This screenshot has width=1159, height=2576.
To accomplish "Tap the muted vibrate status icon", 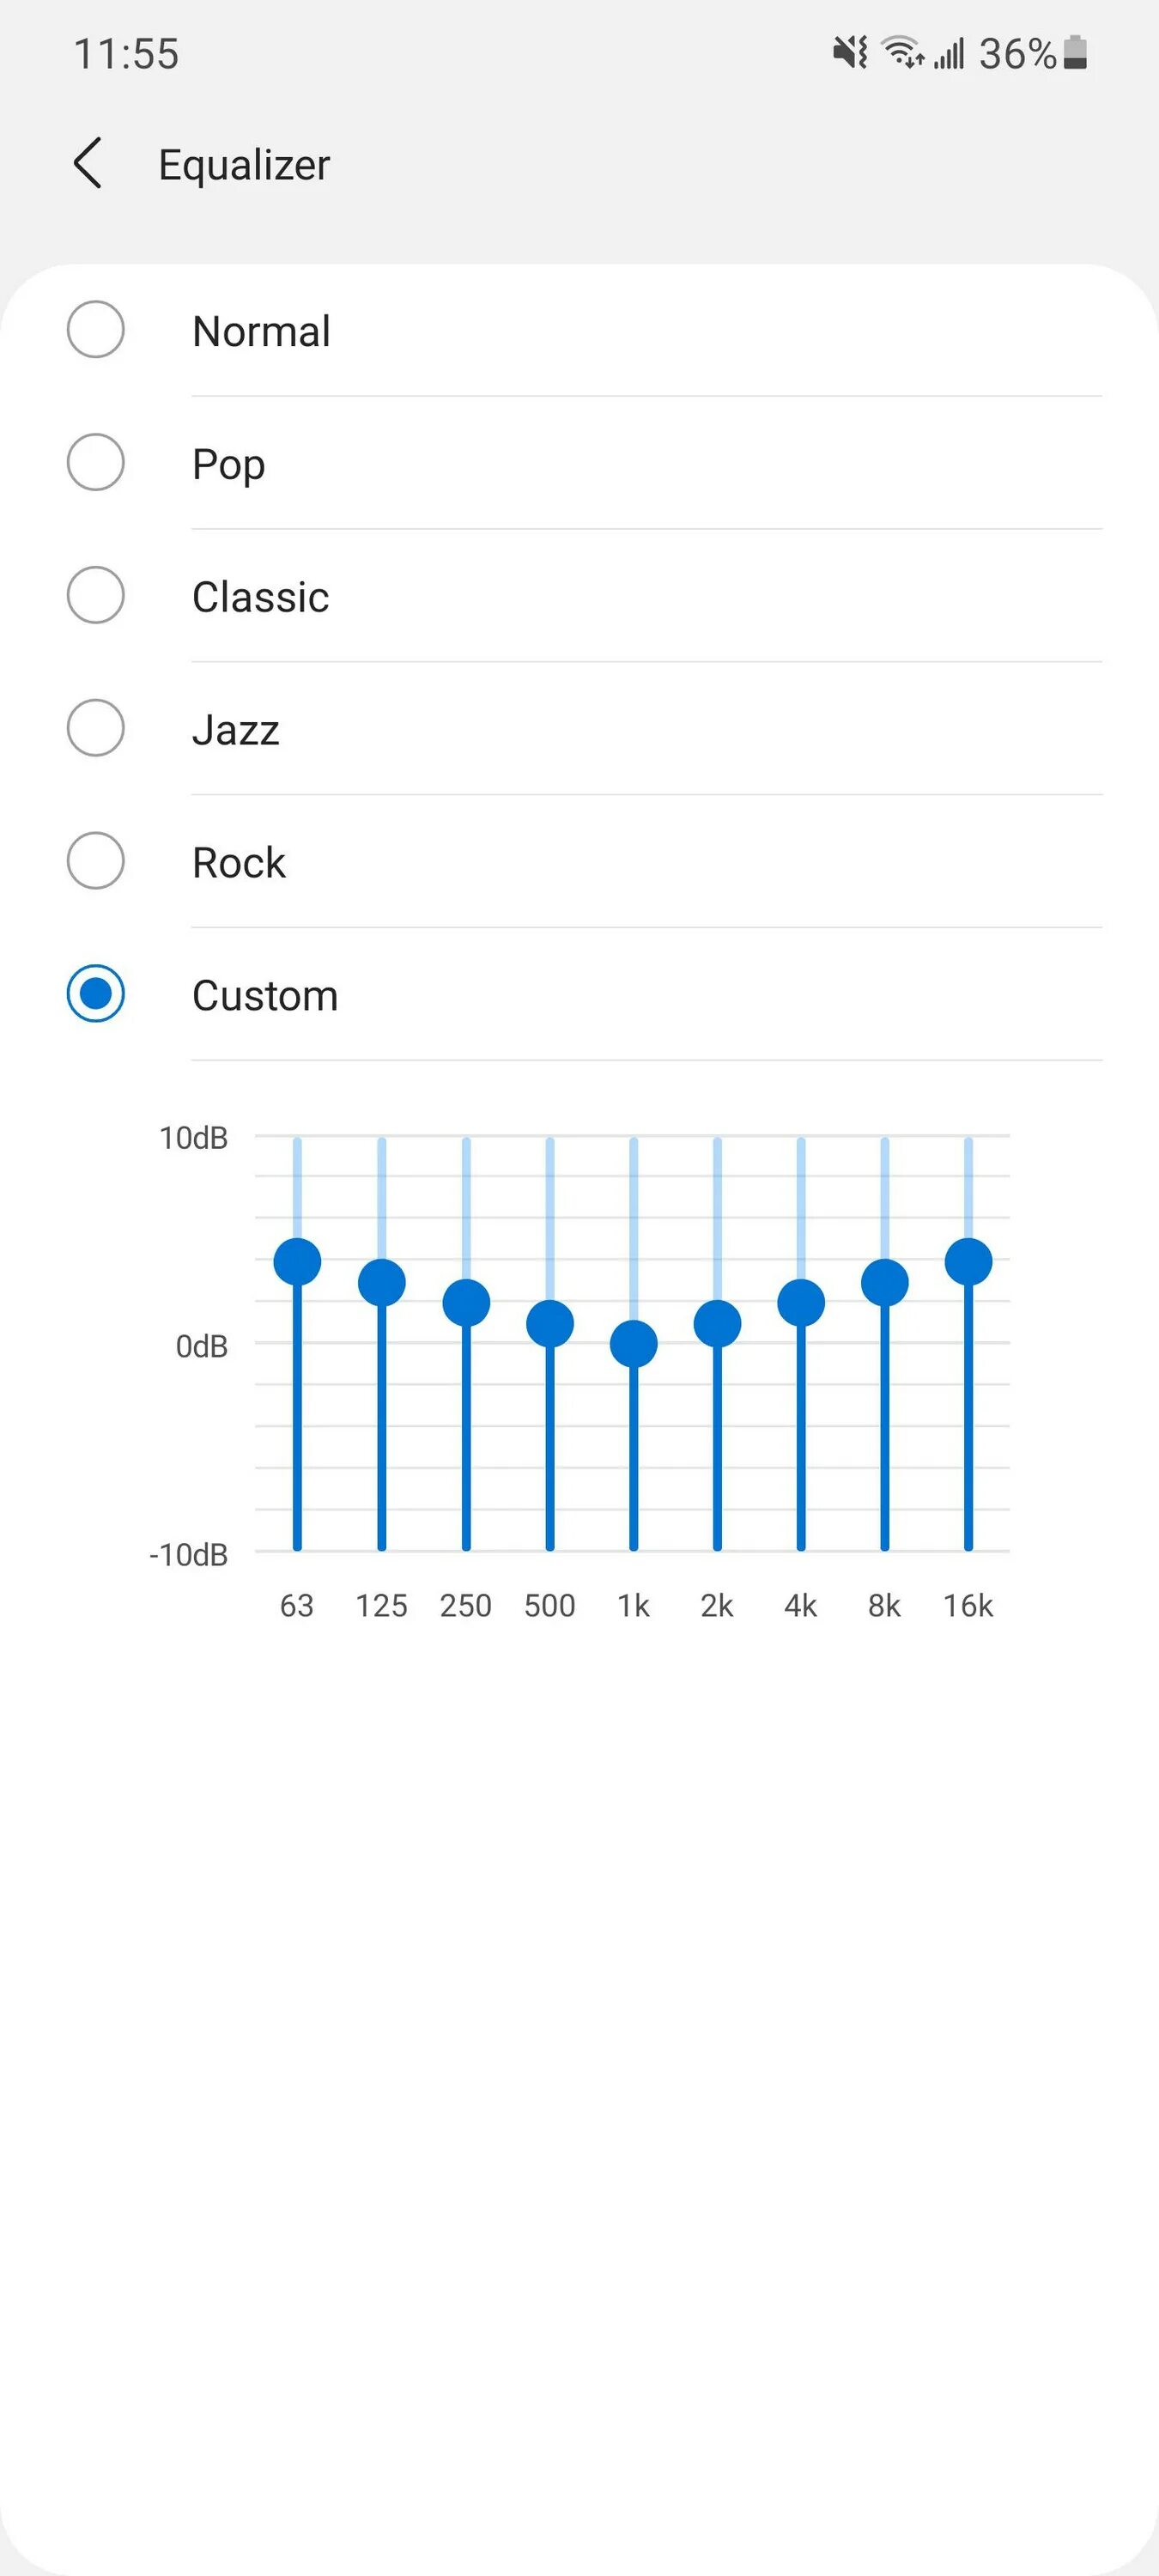I will 851,52.
